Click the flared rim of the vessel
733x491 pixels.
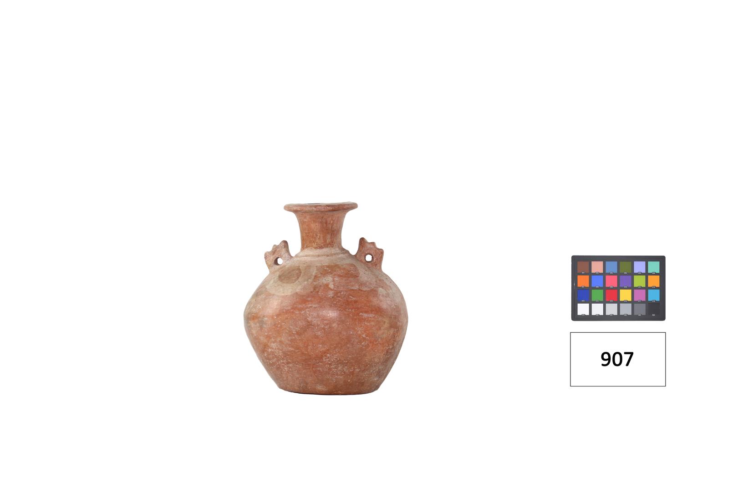(321, 207)
